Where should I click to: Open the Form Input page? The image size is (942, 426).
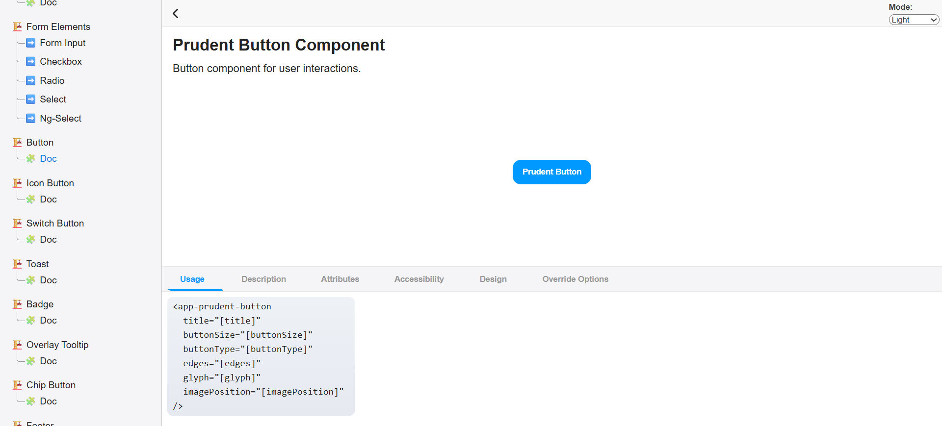pyautogui.click(x=63, y=43)
